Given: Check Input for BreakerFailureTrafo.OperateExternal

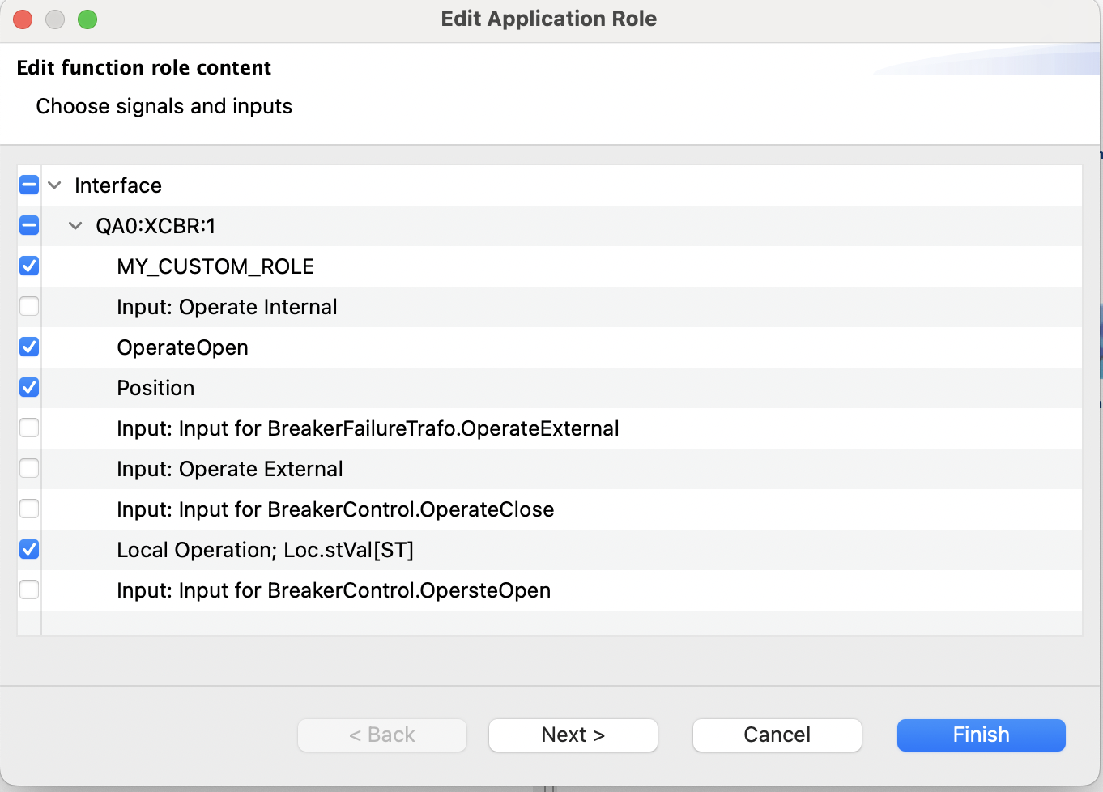Looking at the screenshot, I should point(28,428).
